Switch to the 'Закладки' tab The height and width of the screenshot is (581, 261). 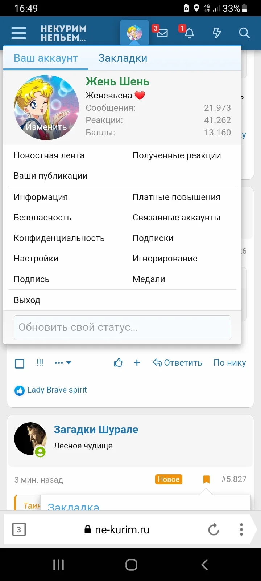123,58
